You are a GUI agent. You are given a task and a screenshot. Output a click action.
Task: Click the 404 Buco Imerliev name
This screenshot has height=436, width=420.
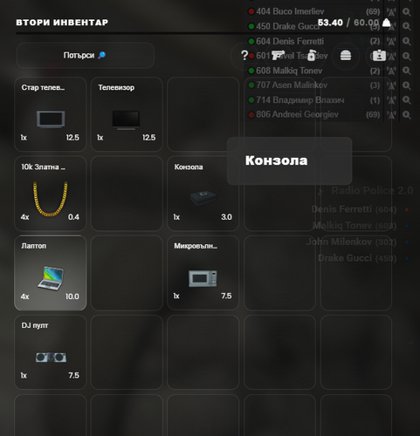click(x=290, y=11)
